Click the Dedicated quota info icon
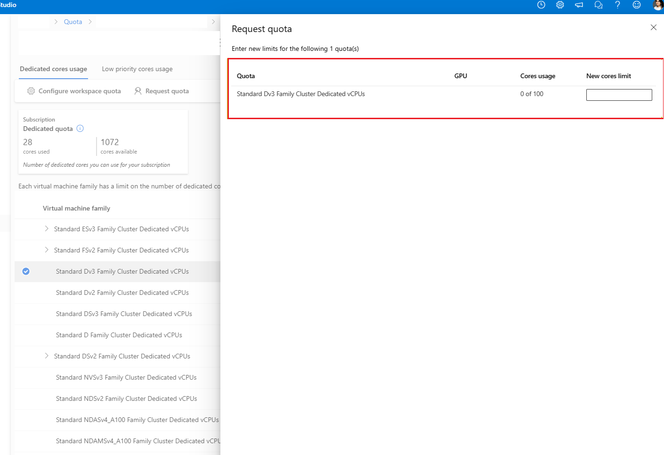The height and width of the screenshot is (455, 664). pos(80,129)
